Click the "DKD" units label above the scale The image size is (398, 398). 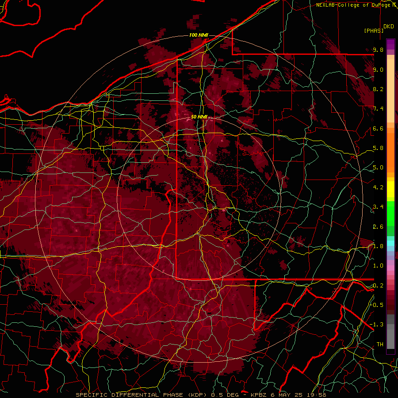(389, 27)
